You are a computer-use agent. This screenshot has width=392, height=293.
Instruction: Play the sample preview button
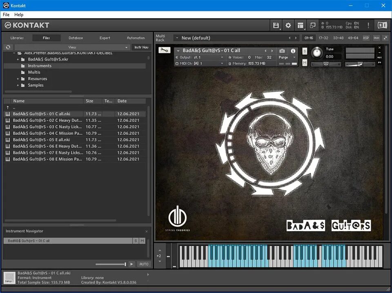pyautogui.click(x=132, y=264)
